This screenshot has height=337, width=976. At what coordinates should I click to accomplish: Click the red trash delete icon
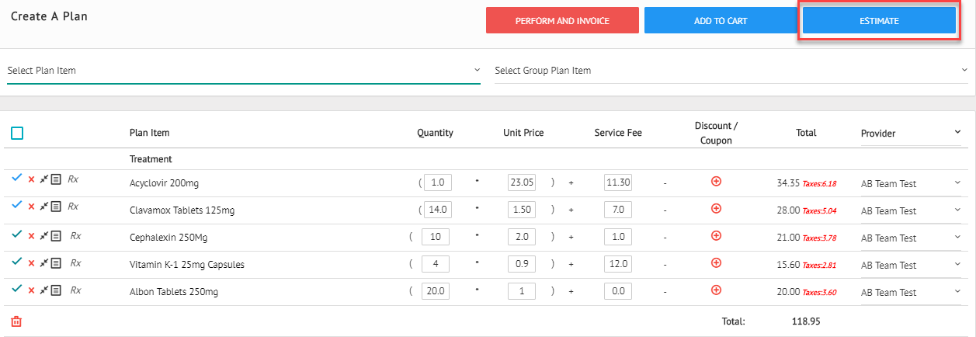click(16, 321)
